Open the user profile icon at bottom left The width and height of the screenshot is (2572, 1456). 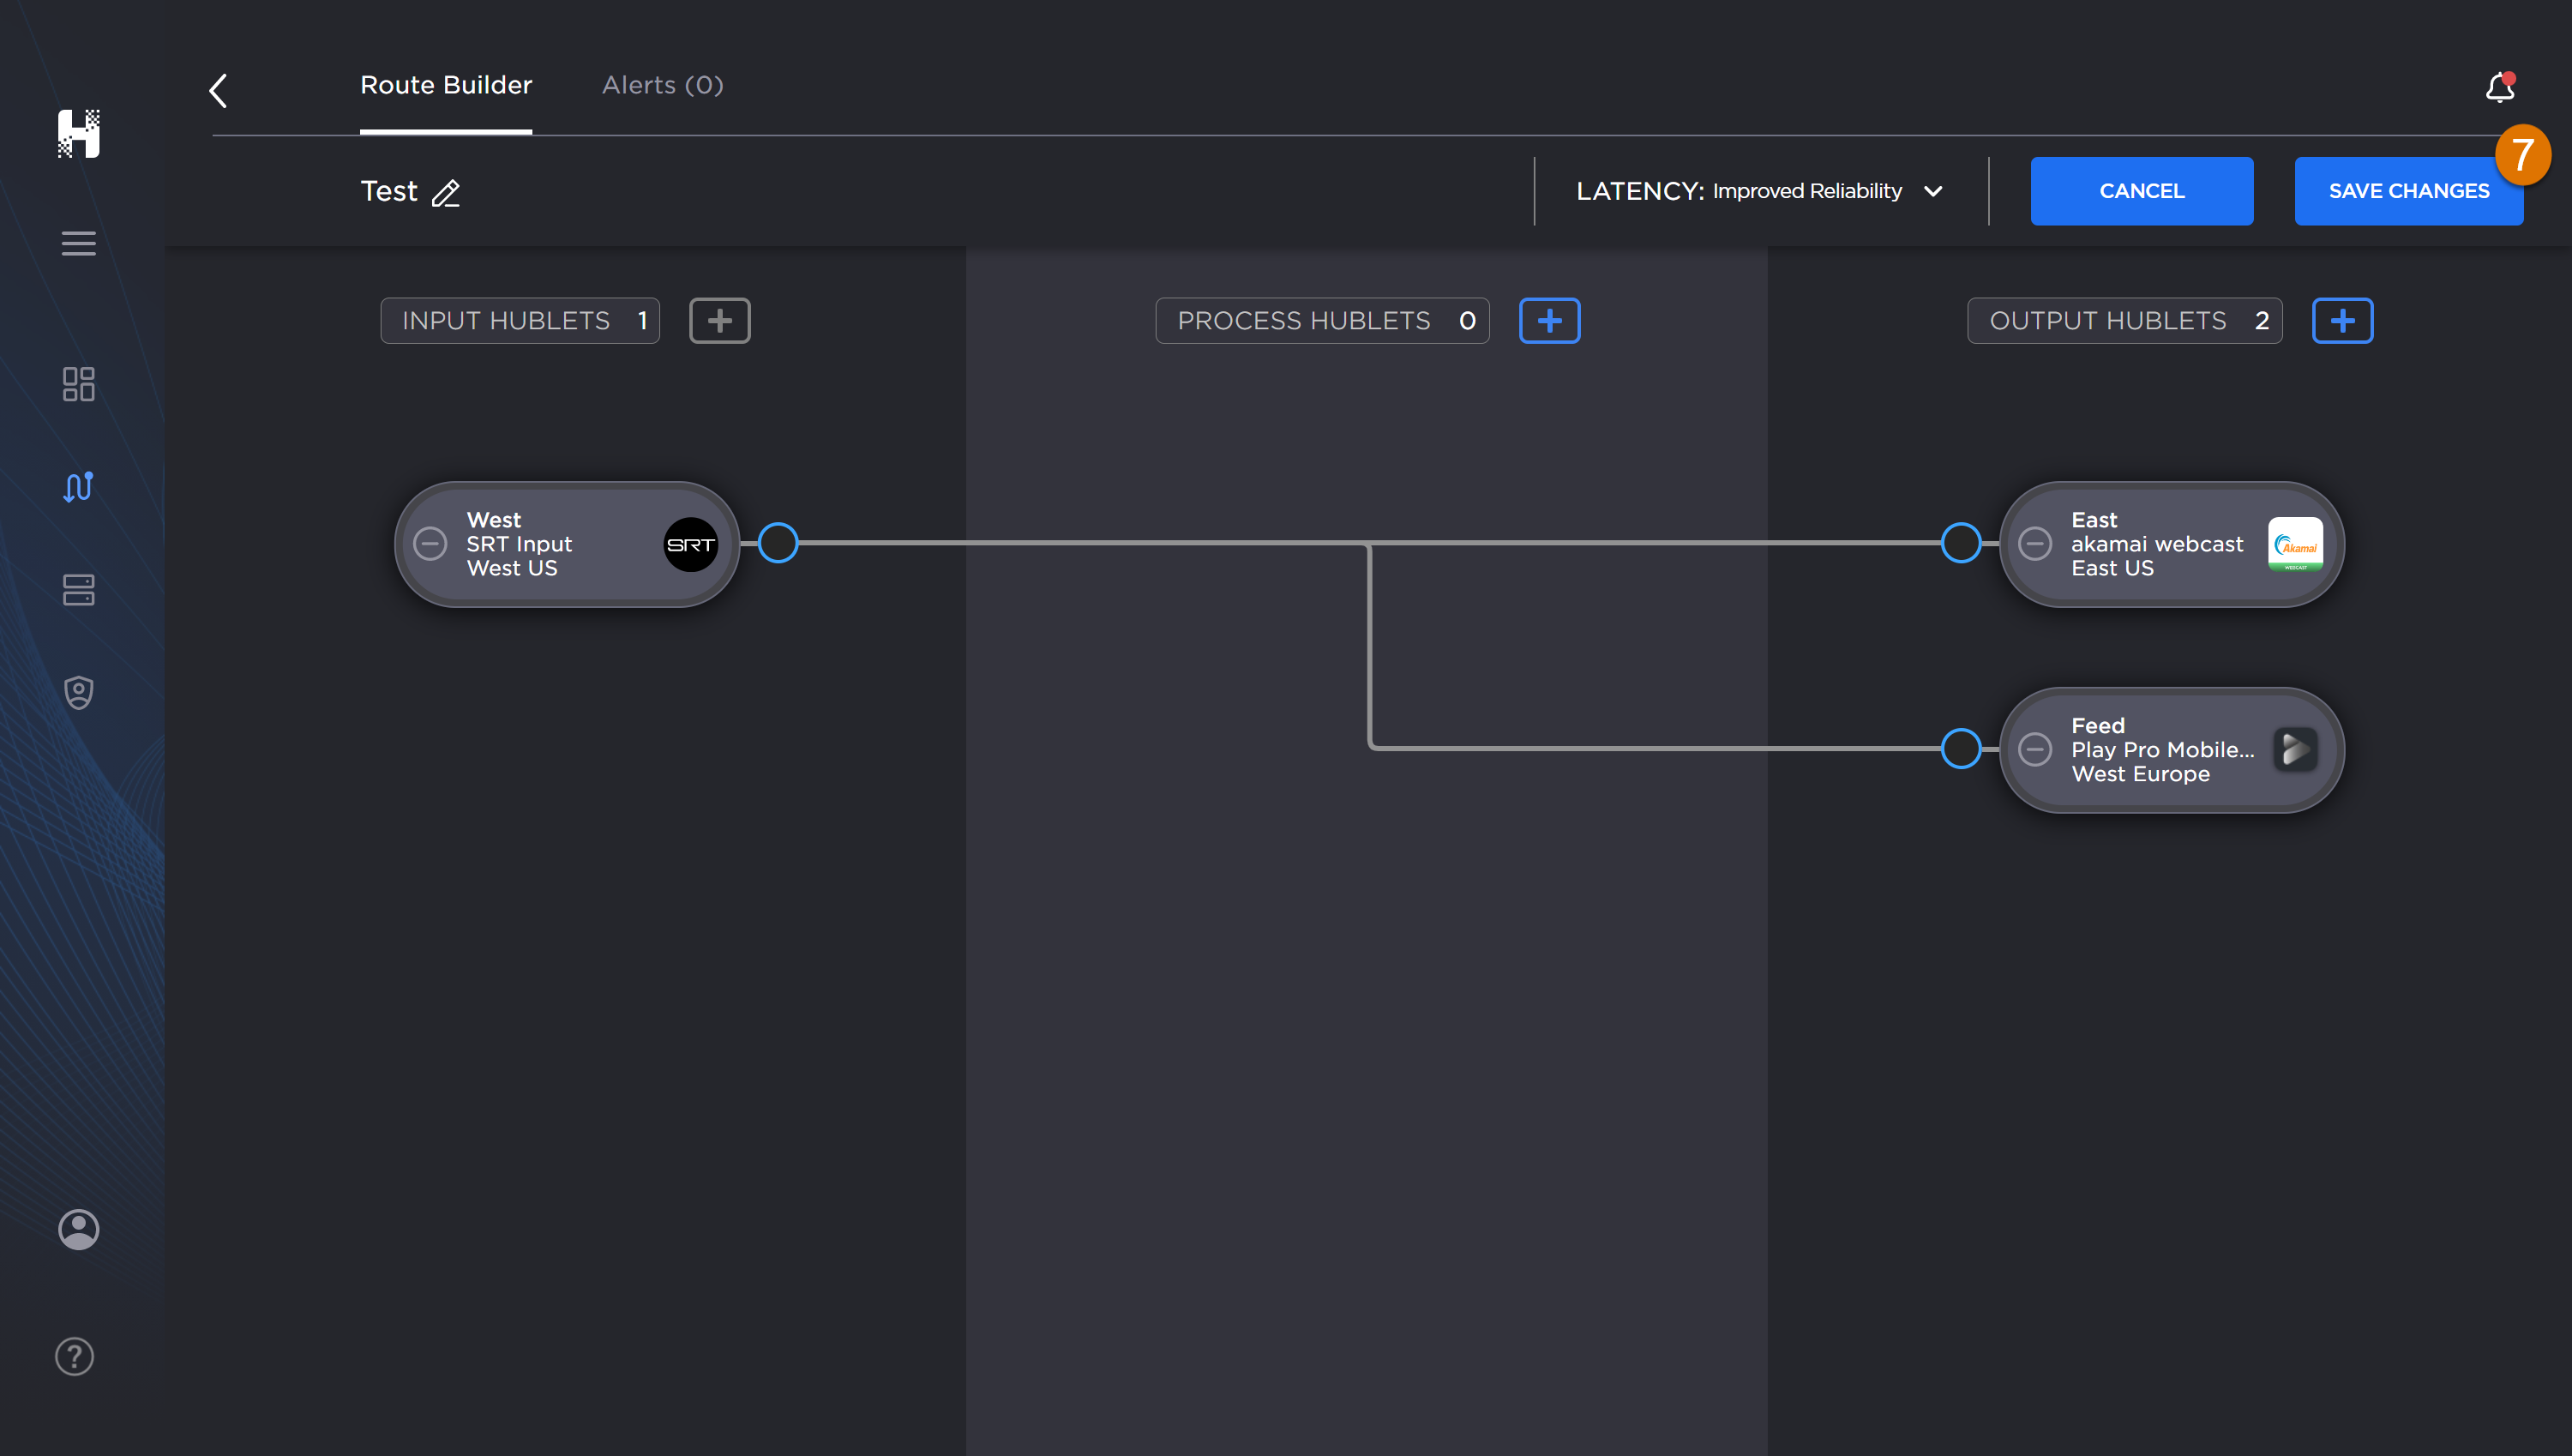[78, 1229]
